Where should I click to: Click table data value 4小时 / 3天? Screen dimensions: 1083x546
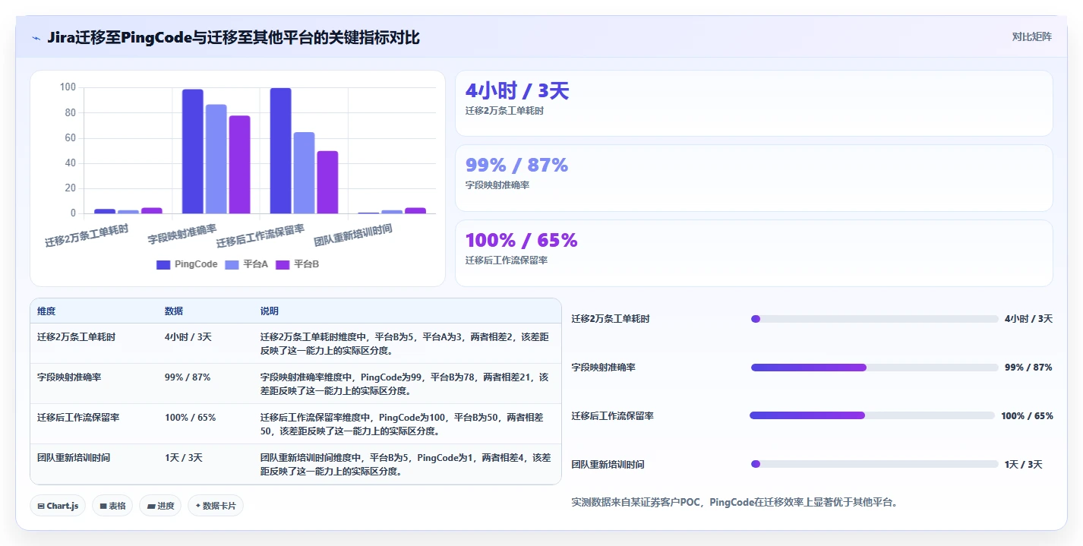pos(188,336)
